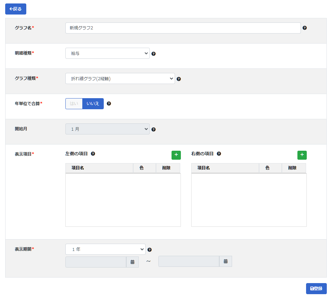Screen dimensions: 332x299
Task: Open calendar picker for start date
Action: [x=132, y=262]
